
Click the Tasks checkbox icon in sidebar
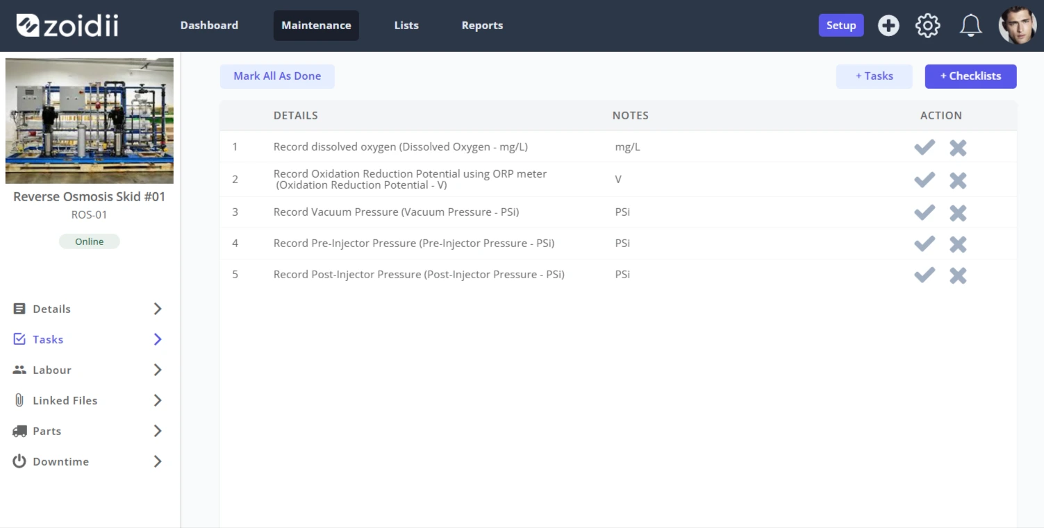(x=19, y=339)
